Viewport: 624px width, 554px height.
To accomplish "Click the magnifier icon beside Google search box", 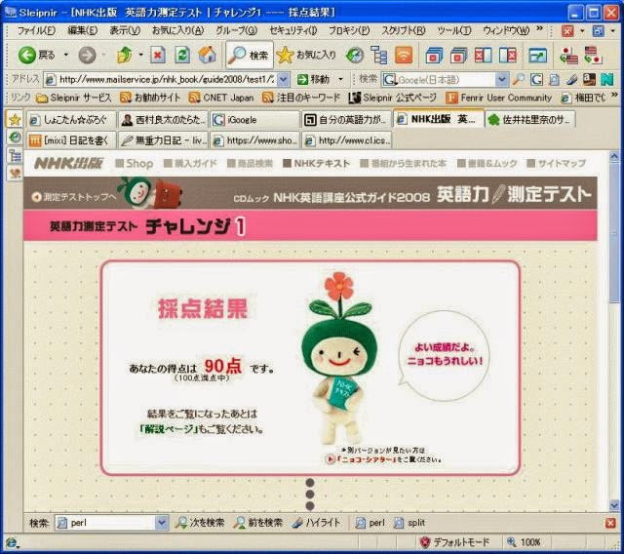I will coord(518,80).
